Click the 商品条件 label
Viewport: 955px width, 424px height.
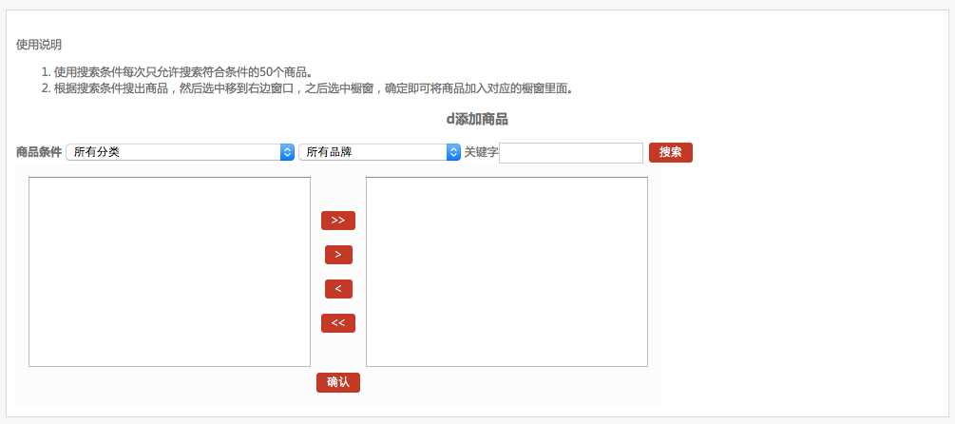39,152
